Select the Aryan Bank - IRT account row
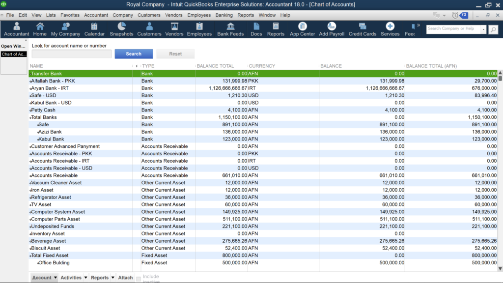The width and height of the screenshot is (503, 283). 263,88
